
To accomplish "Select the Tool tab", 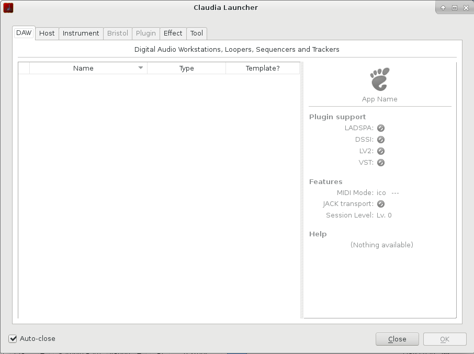I will [197, 33].
